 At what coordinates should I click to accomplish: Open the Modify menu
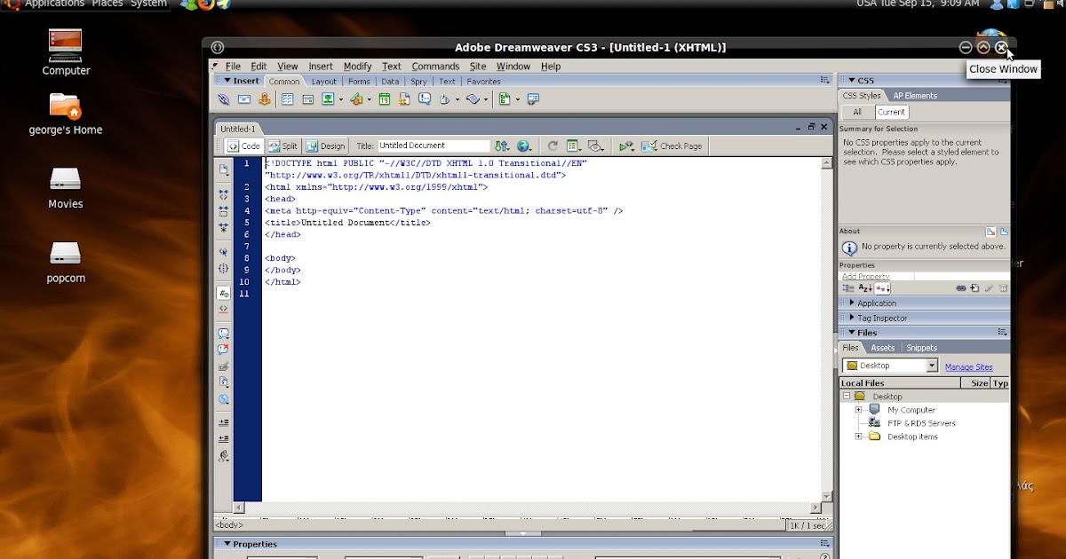pos(357,67)
